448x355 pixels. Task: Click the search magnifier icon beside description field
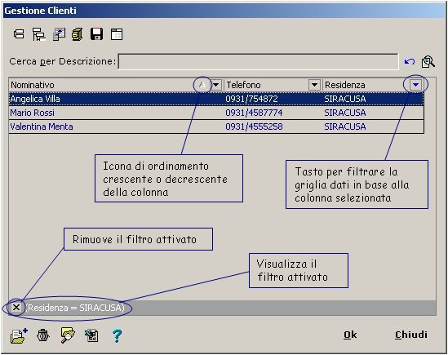(x=428, y=62)
